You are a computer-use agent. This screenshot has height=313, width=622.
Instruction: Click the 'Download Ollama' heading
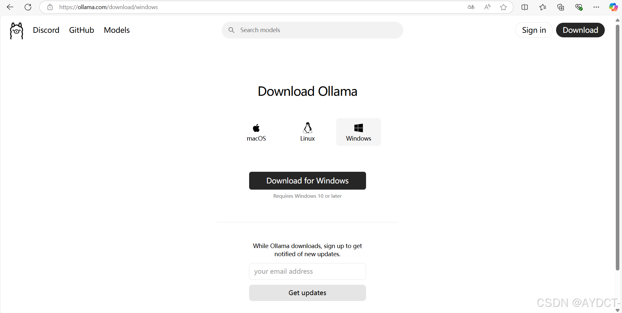308,92
